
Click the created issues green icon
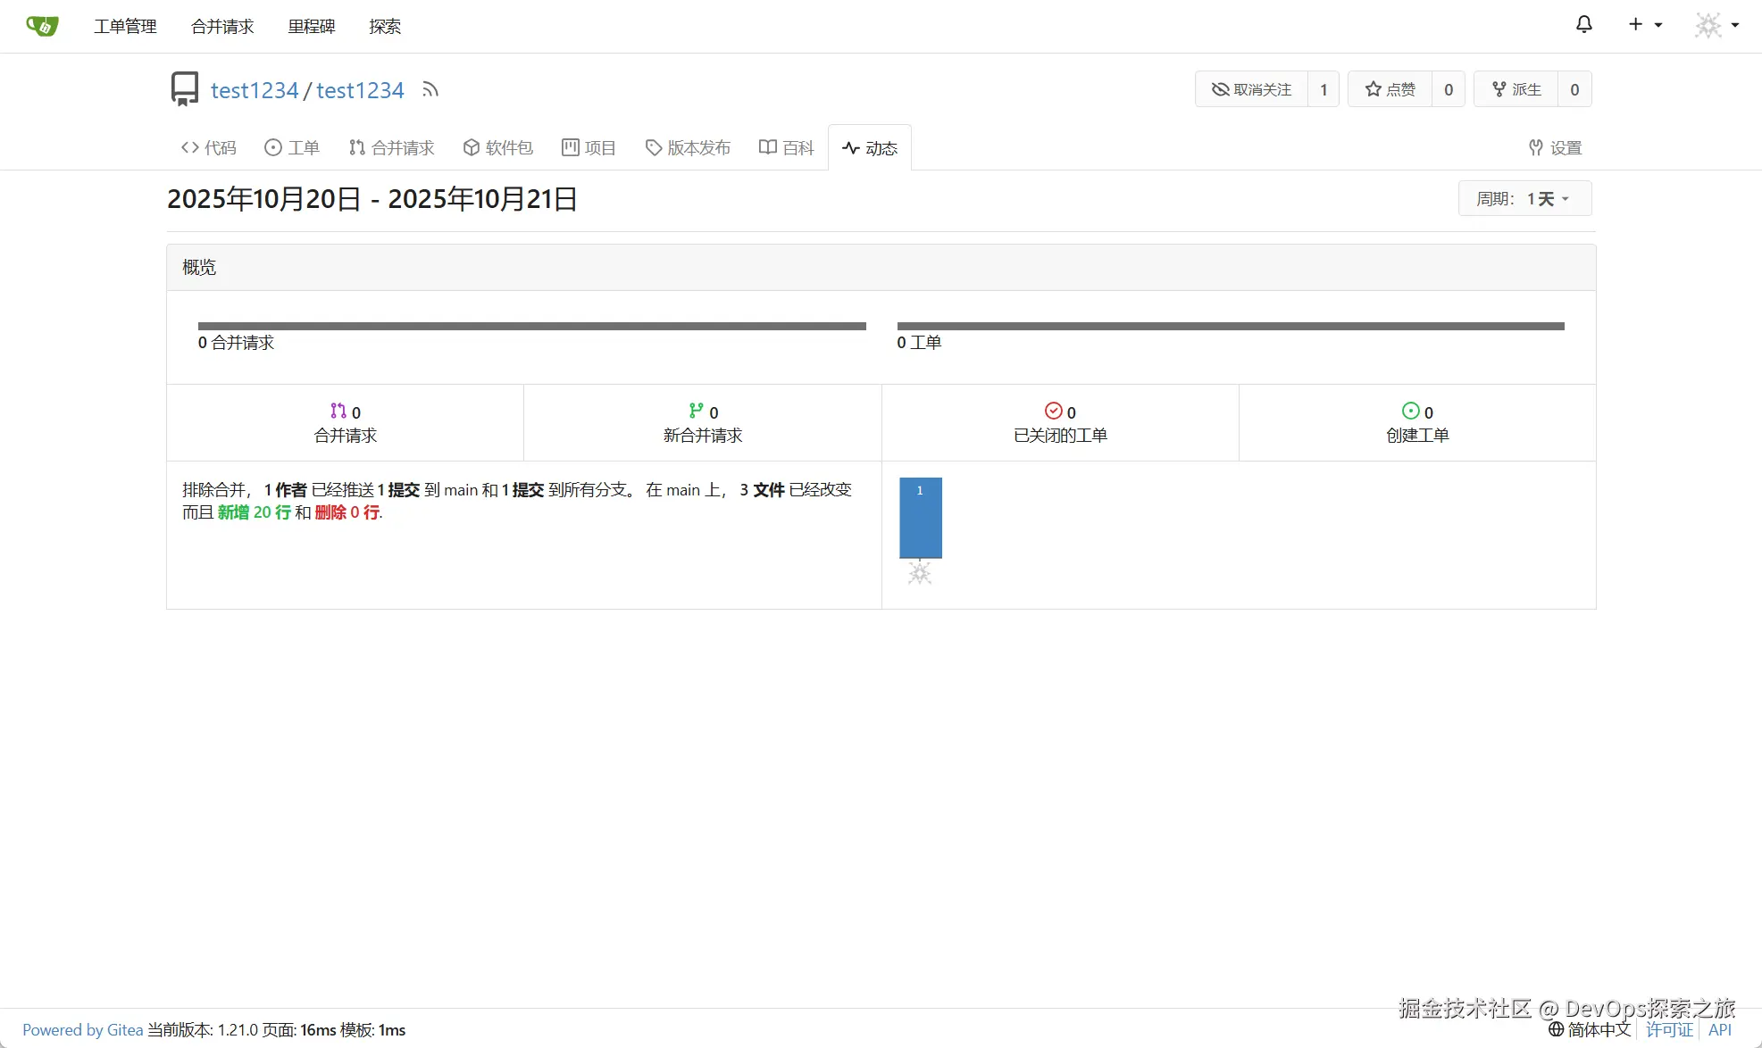[x=1410, y=411]
